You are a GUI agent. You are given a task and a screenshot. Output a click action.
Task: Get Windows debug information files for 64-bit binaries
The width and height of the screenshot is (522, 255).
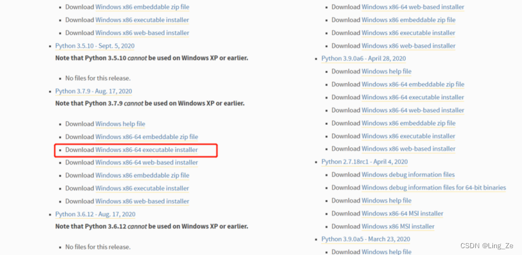coord(434,187)
